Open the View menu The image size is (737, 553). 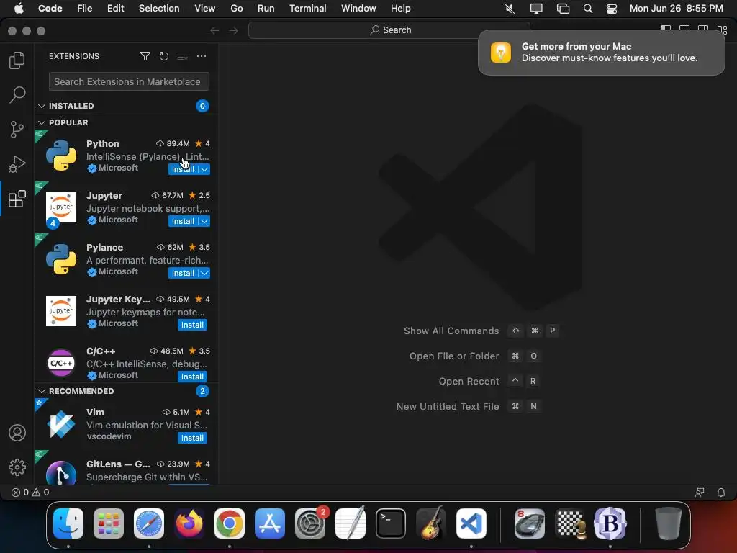pyautogui.click(x=205, y=9)
